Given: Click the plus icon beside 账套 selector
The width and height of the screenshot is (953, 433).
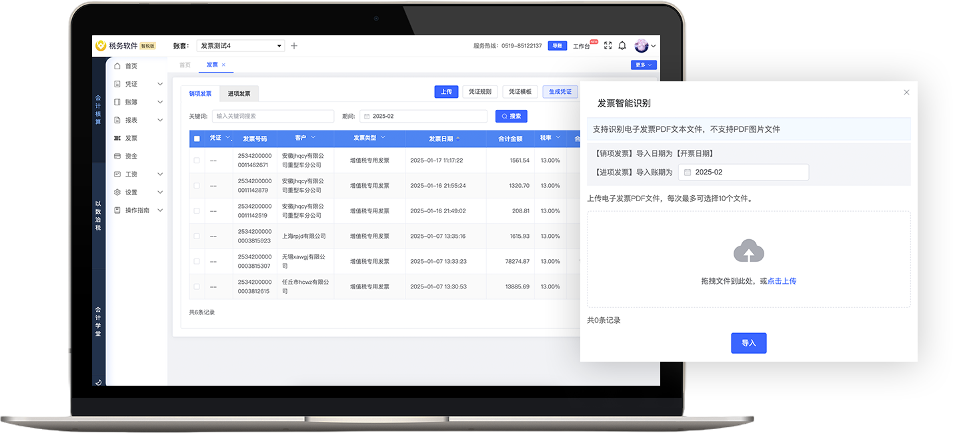Looking at the screenshot, I should pos(294,46).
